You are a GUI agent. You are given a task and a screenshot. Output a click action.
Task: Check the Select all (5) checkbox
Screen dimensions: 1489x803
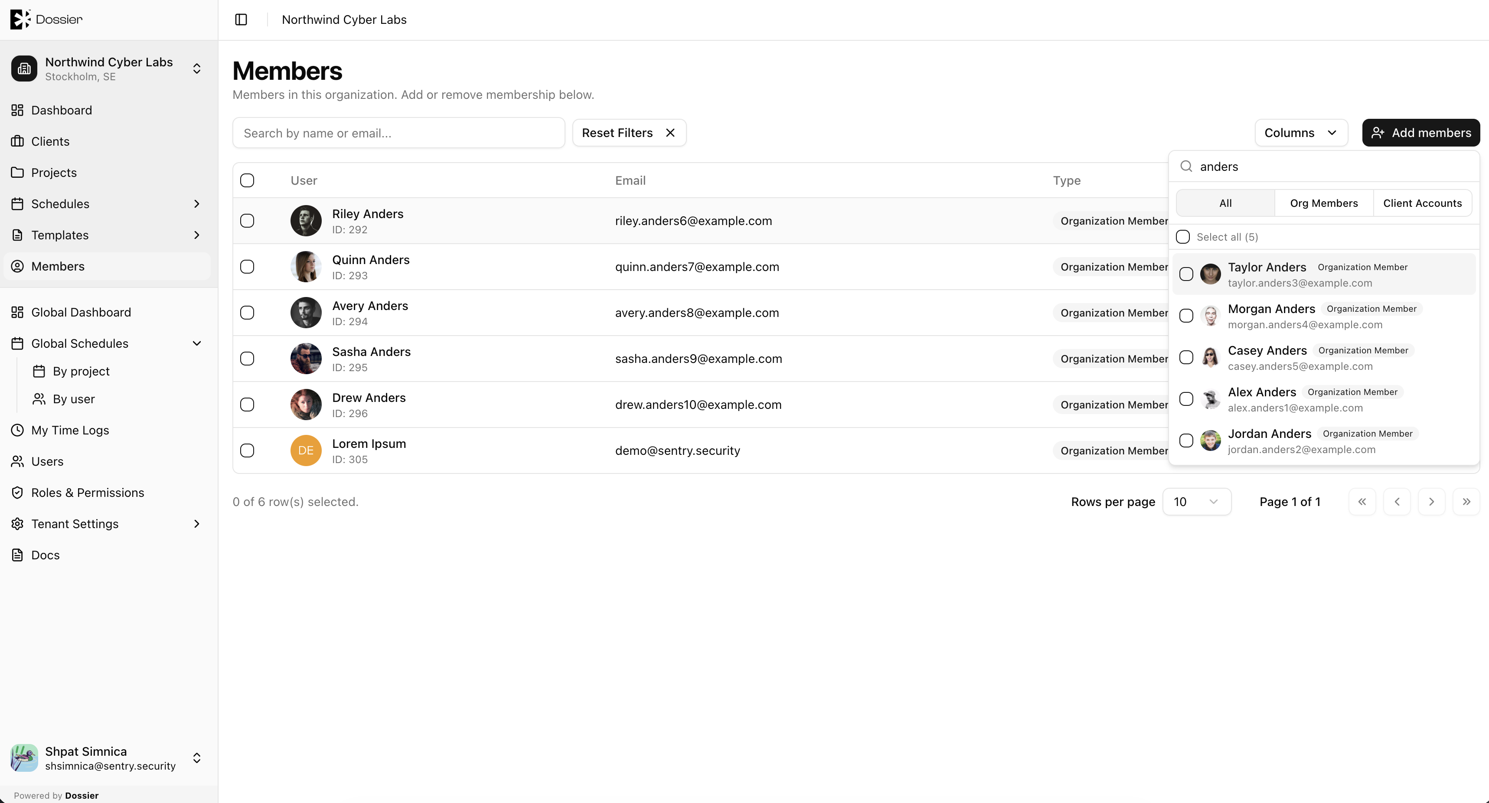pyautogui.click(x=1182, y=237)
